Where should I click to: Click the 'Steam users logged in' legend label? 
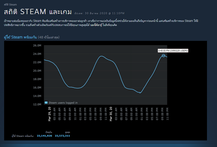coord(63,103)
